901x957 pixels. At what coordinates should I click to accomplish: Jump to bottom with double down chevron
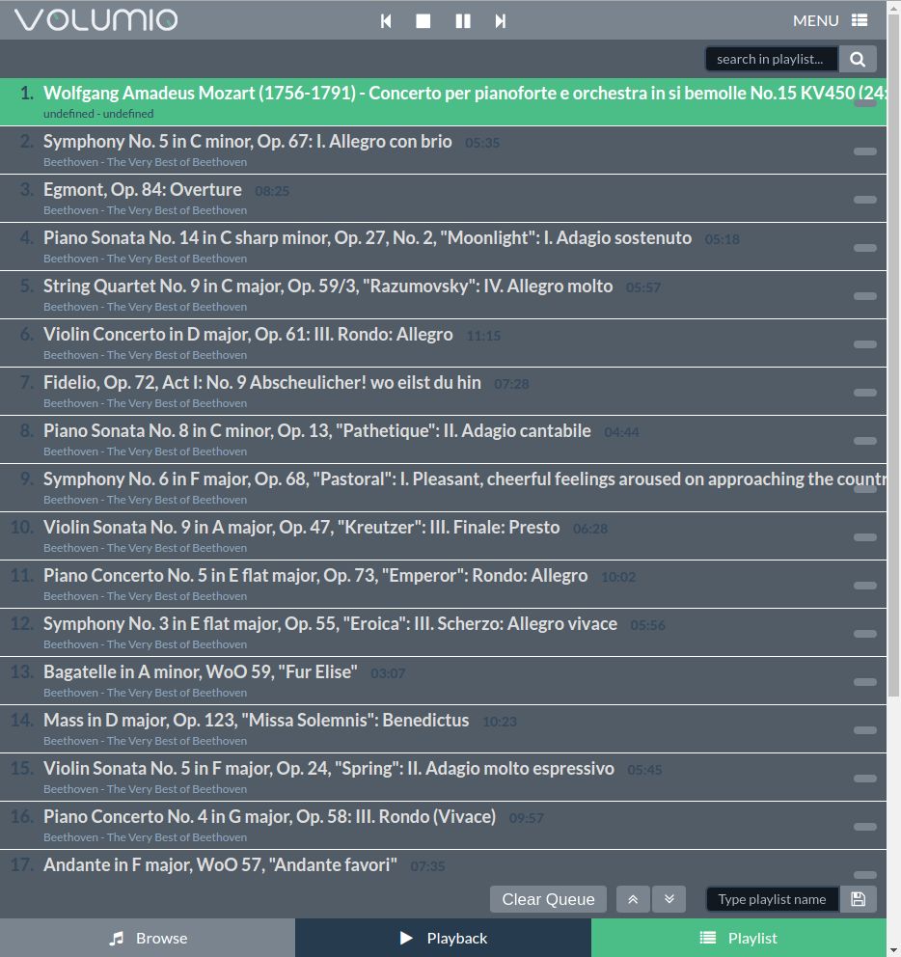pos(669,899)
